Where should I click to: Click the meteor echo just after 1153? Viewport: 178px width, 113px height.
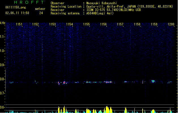click(59, 83)
